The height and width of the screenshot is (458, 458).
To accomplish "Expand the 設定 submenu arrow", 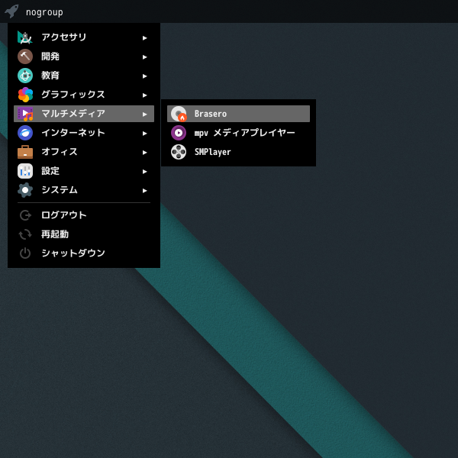I will click(144, 172).
